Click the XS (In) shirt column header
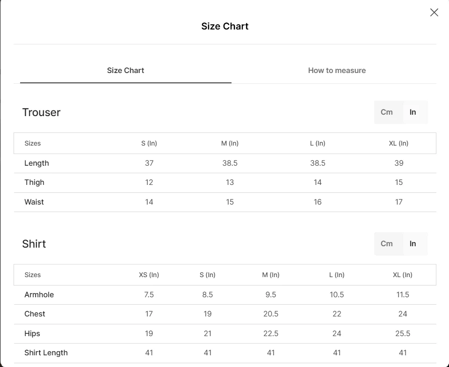This screenshot has width=449, height=367. pyautogui.click(x=149, y=275)
